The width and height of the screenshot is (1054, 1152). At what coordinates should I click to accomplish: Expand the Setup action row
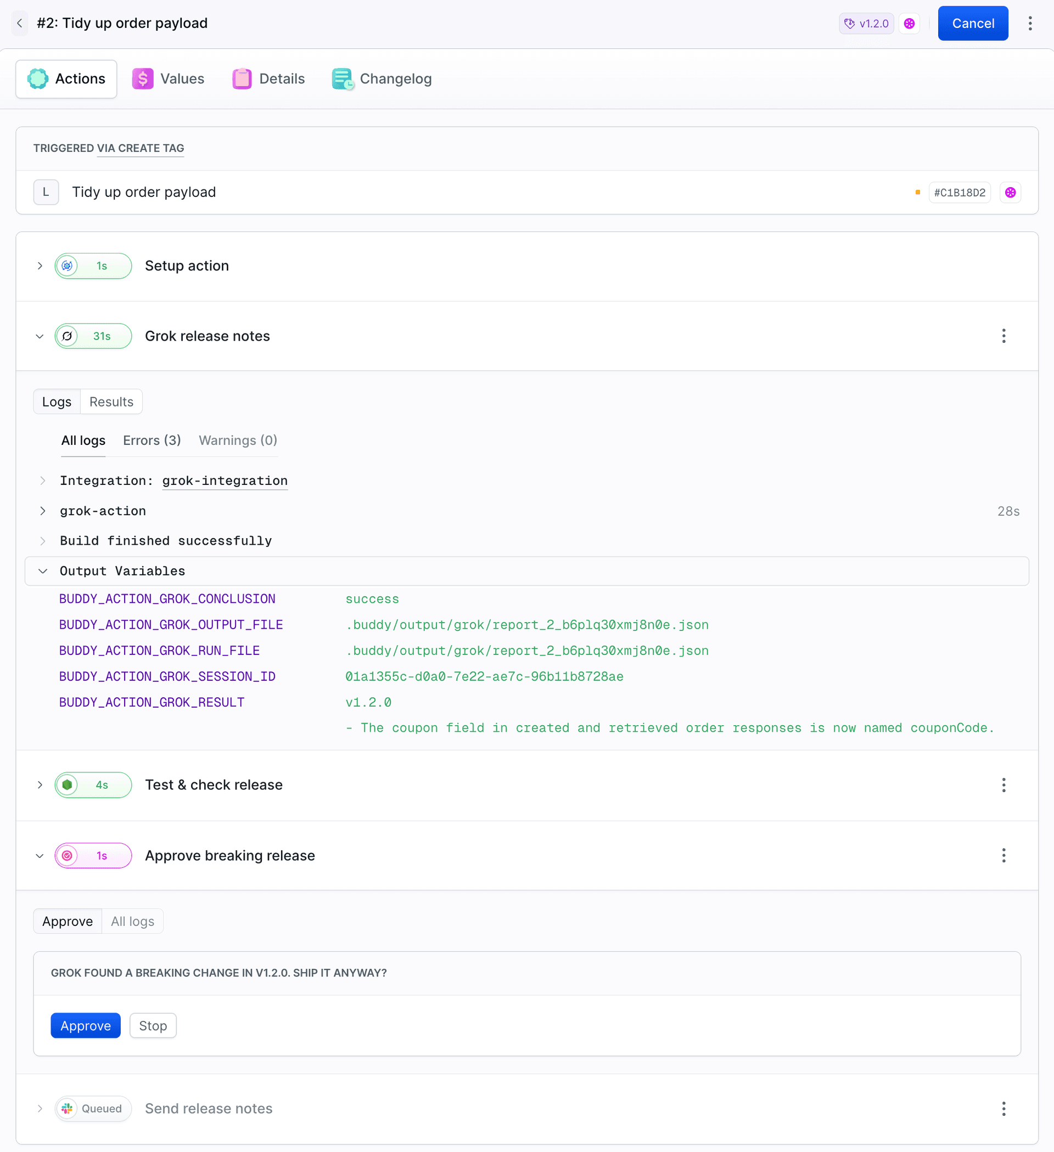(40, 266)
